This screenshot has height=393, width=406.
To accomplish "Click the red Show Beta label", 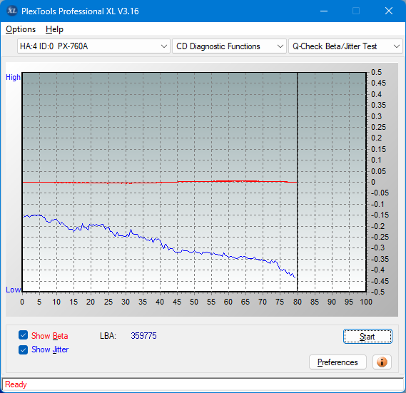I will pyautogui.click(x=50, y=336).
